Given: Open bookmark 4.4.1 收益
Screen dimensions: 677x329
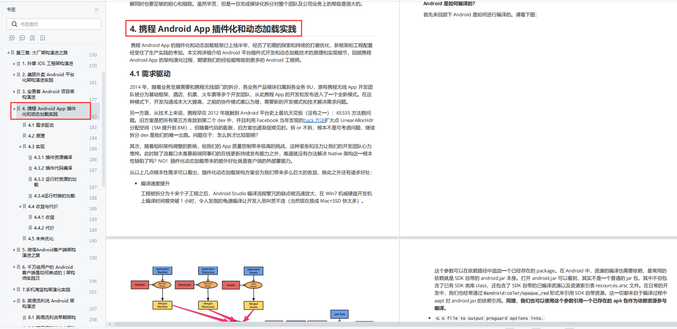Looking at the screenshot, I should click(x=44, y=217).
